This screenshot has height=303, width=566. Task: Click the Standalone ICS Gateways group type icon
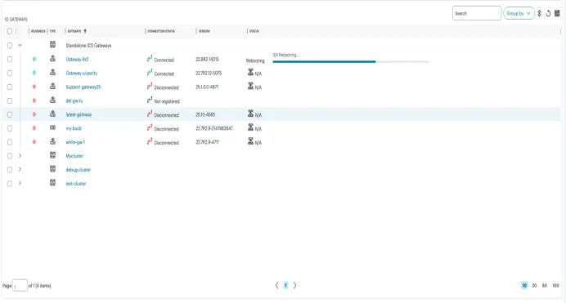[52, 45]
